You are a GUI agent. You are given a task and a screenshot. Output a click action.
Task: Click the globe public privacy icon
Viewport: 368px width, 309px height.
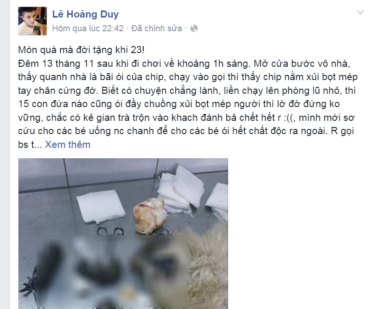point(194,28)
